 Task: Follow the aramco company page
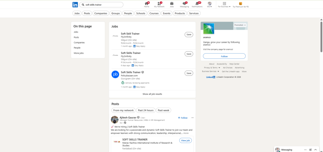[x=224, y=56]
